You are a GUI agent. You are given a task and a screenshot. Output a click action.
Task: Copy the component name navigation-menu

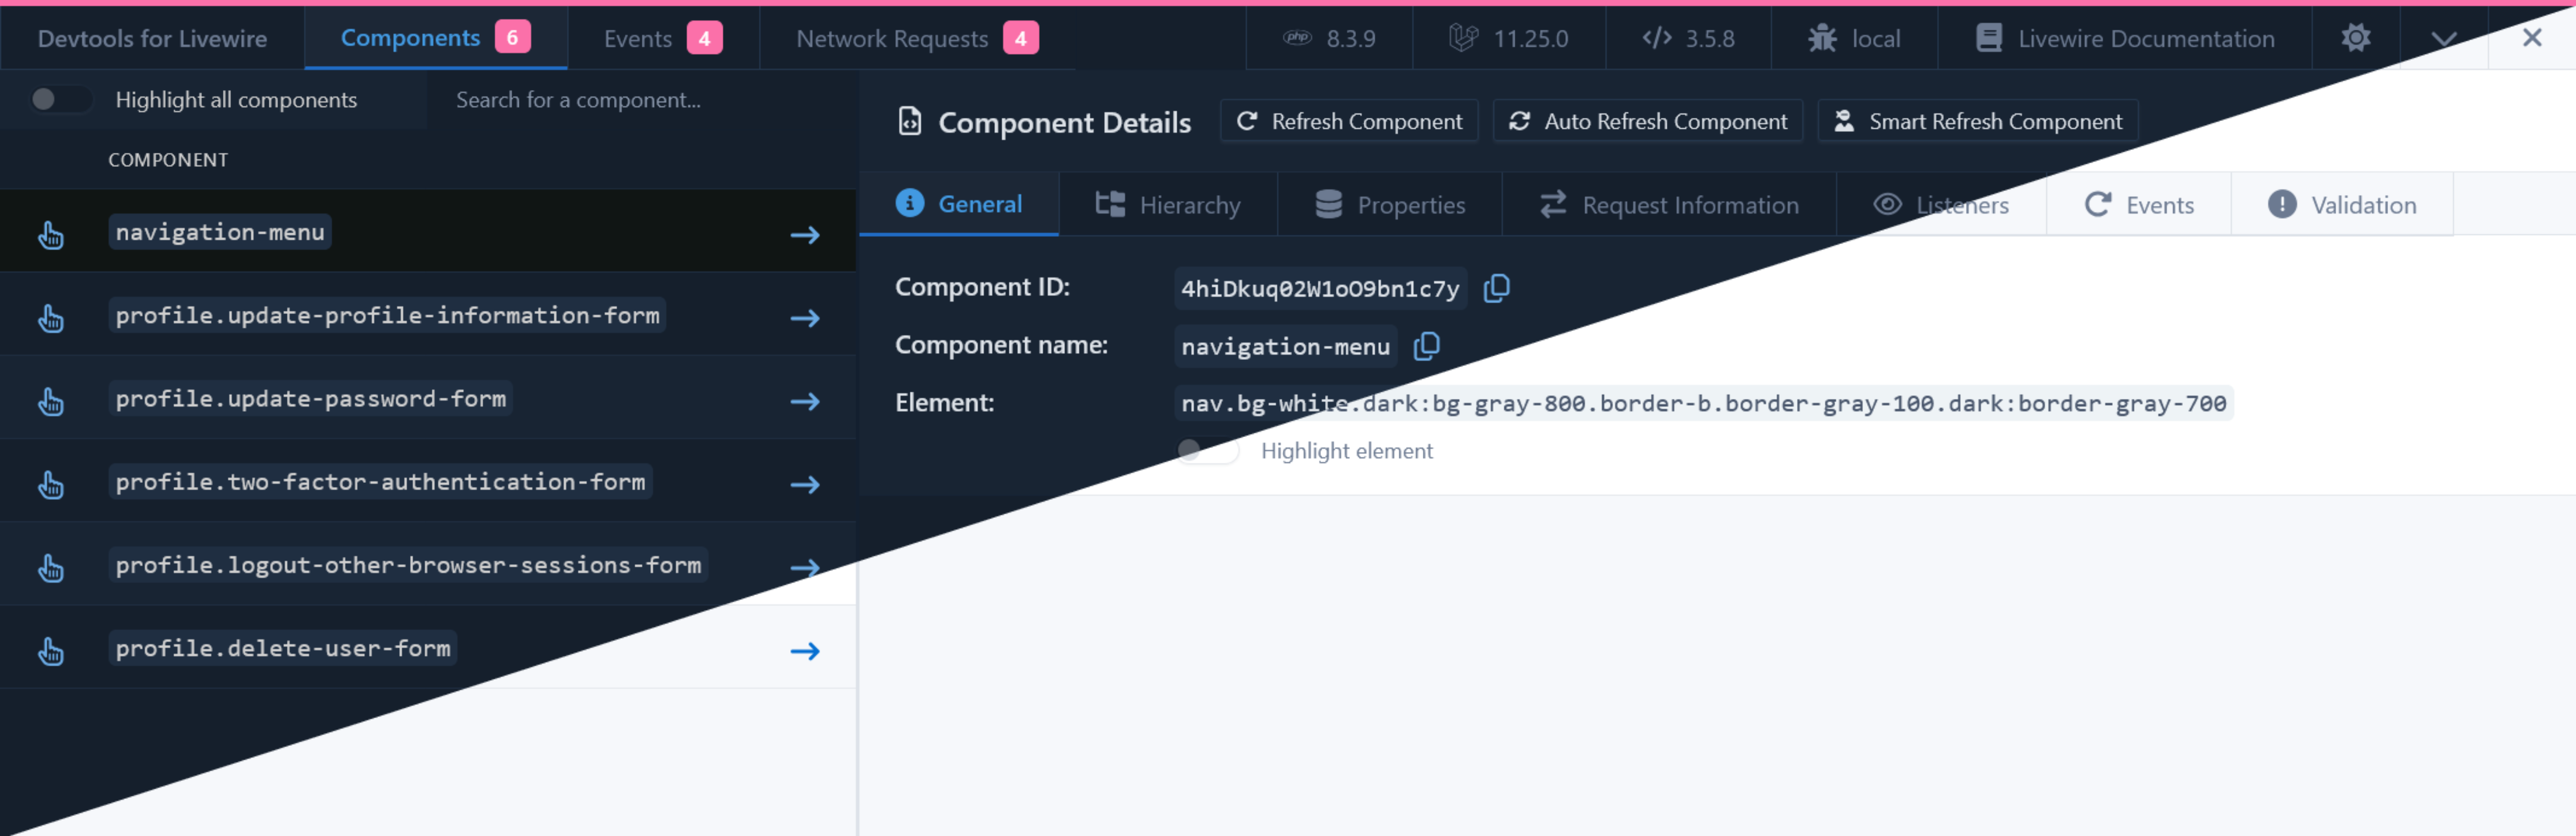point(1426,346)
